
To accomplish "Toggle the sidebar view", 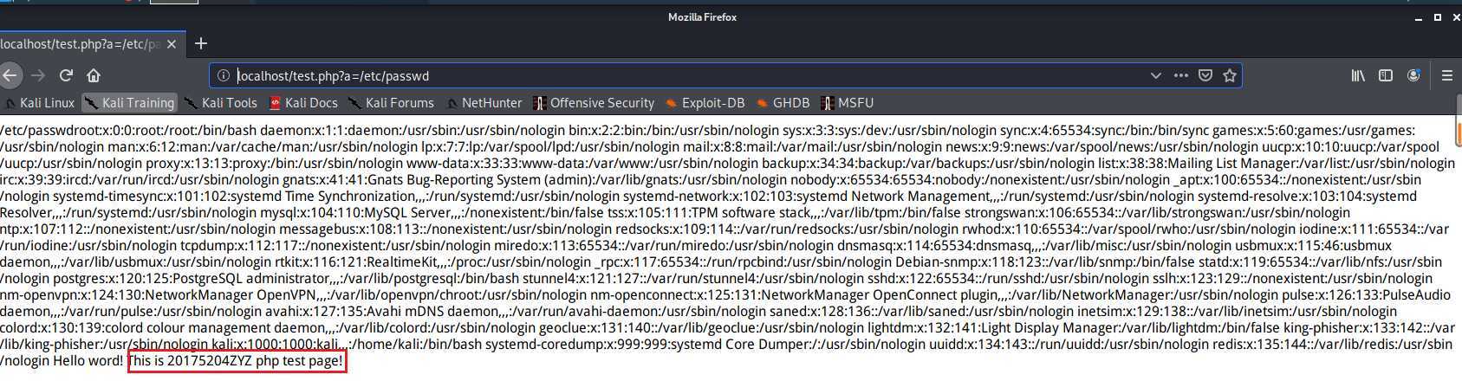I will (x=1386, y=75).
